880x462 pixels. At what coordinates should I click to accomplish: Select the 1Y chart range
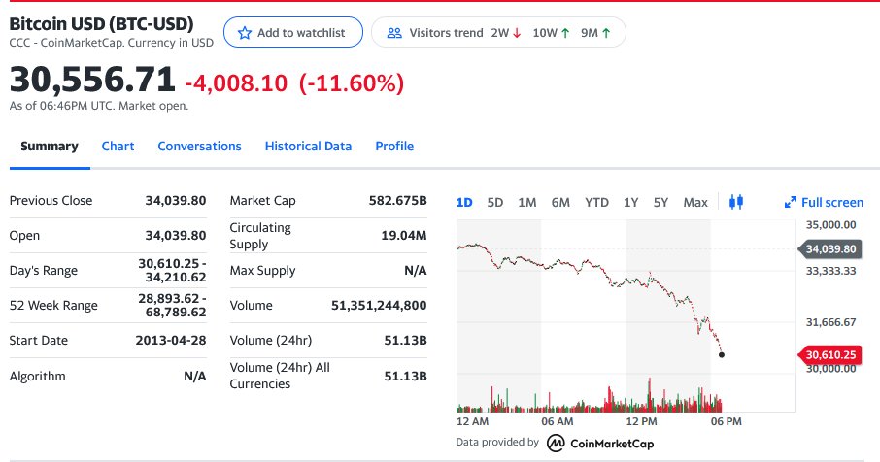pos(630,203)
